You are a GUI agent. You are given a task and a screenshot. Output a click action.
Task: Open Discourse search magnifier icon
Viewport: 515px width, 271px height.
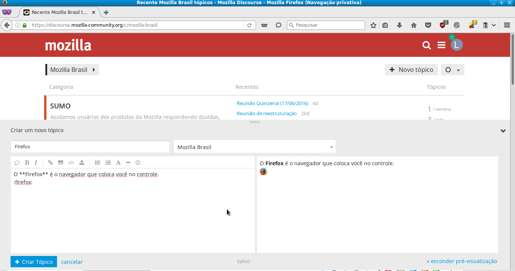(x=427, y=45)
